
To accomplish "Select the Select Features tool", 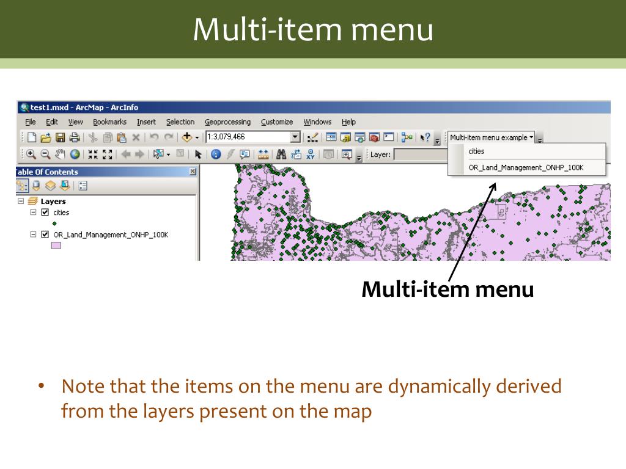I will [158, 154].
